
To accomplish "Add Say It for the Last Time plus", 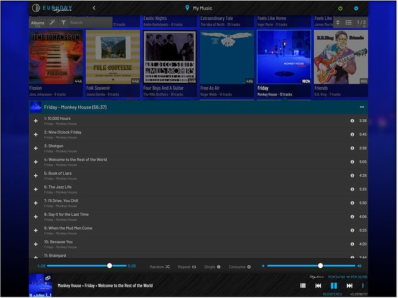I will 36,217.
